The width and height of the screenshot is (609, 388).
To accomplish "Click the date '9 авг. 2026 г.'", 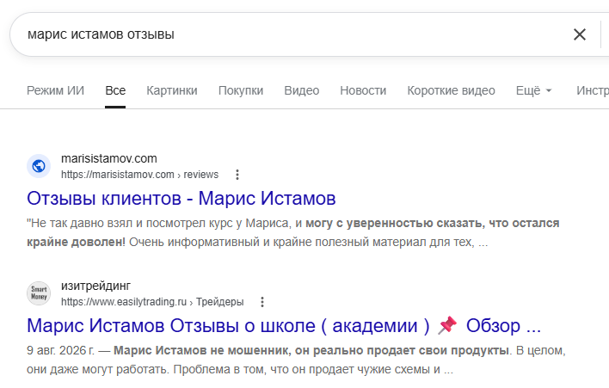I will 60,350.
